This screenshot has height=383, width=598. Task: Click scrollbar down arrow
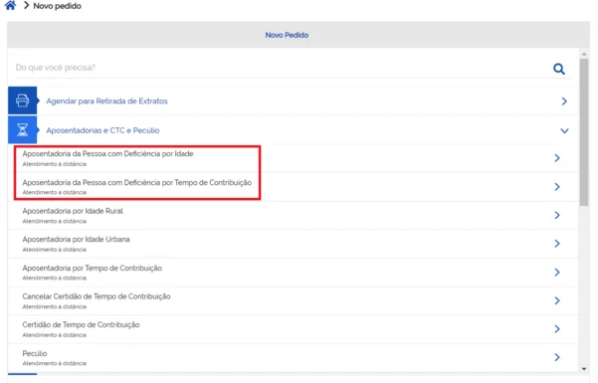(584, 369)
